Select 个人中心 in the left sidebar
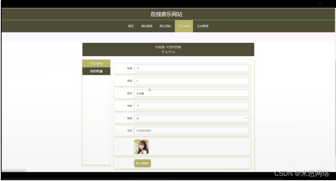 (x=96, y=63)
